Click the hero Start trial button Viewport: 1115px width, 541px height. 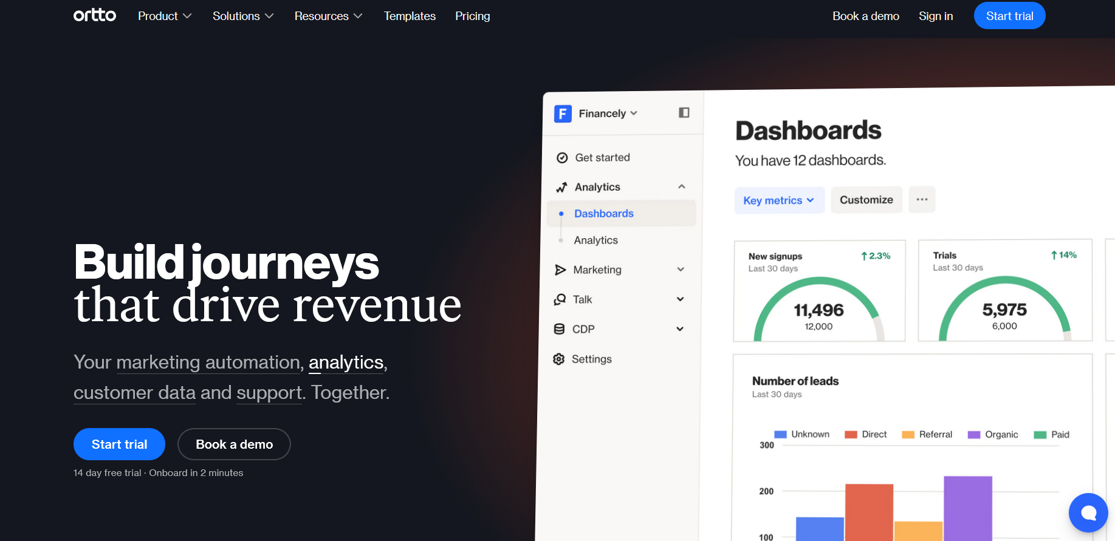point(119,444)
